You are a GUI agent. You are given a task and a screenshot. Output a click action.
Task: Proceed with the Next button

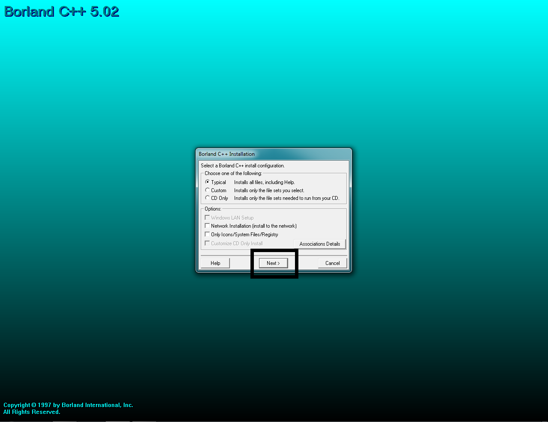[x=274, y=263]
